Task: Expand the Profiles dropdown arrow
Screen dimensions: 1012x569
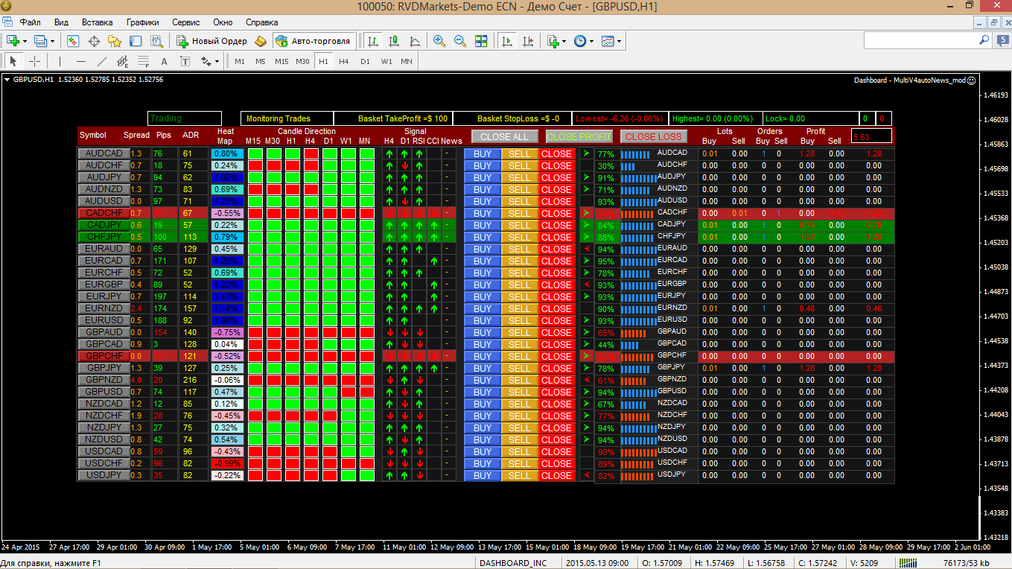Action: pos(53,41)
